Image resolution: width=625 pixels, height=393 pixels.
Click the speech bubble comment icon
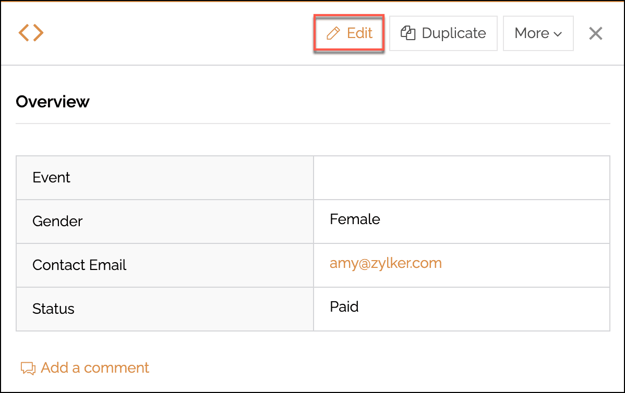tap(28, 369)
